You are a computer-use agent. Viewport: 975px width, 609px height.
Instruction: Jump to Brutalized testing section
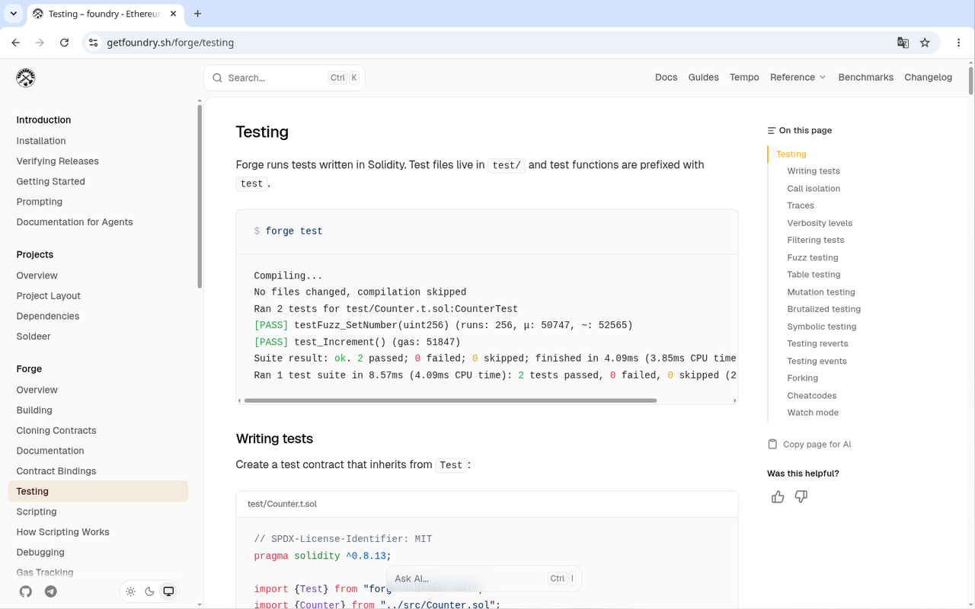(x=824, y=309)
